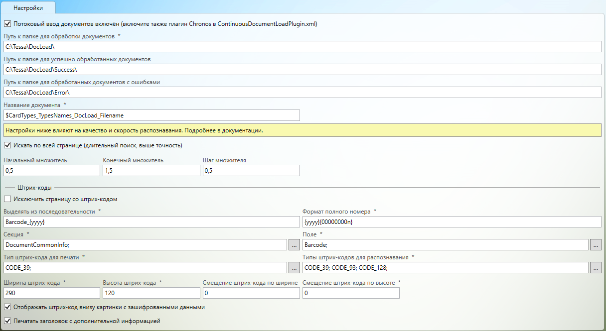Click the Error folder path field
606x331 pixels.
coord(302,93)
